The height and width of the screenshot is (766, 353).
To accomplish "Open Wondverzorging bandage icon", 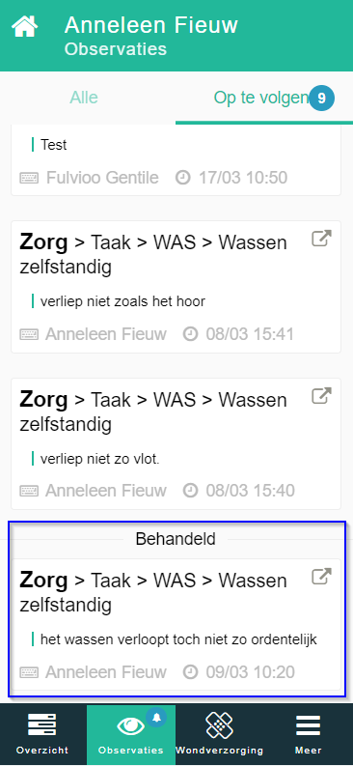I will tap(219, 725).
